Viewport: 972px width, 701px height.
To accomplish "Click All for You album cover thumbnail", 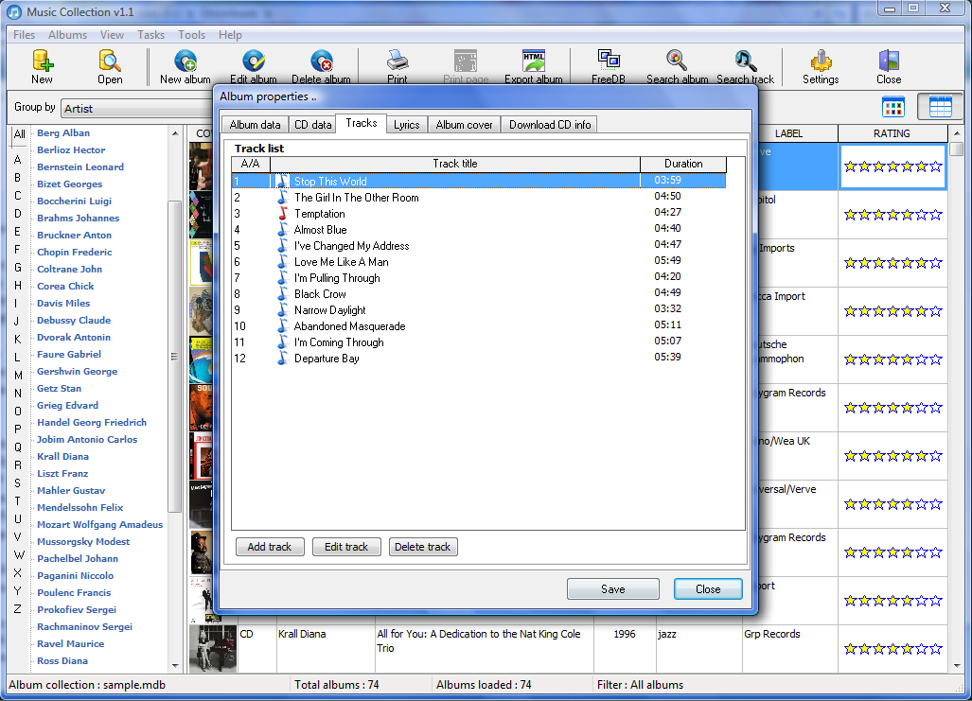I will coord(213,649).
